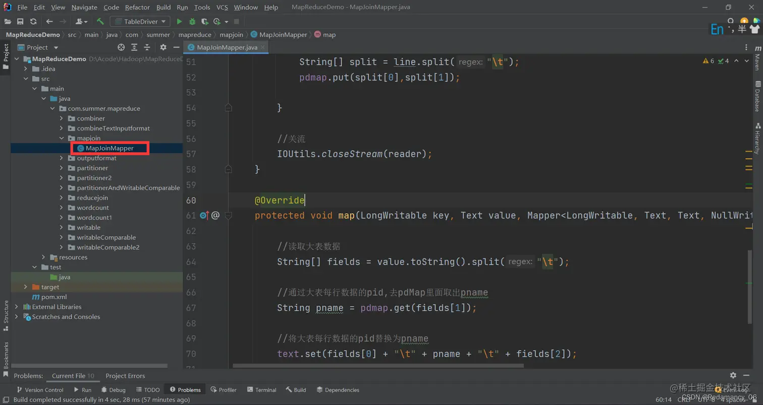Open dropdown arrow next to Profile icon
This screenshot has height=405, width=763.
coord(227,22)
